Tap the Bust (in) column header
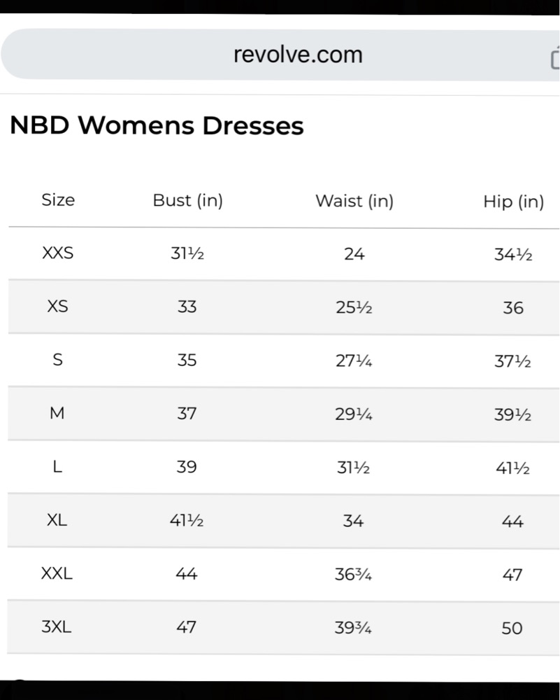Viewport: 560px width, 700px height. [x=187, y=200]
